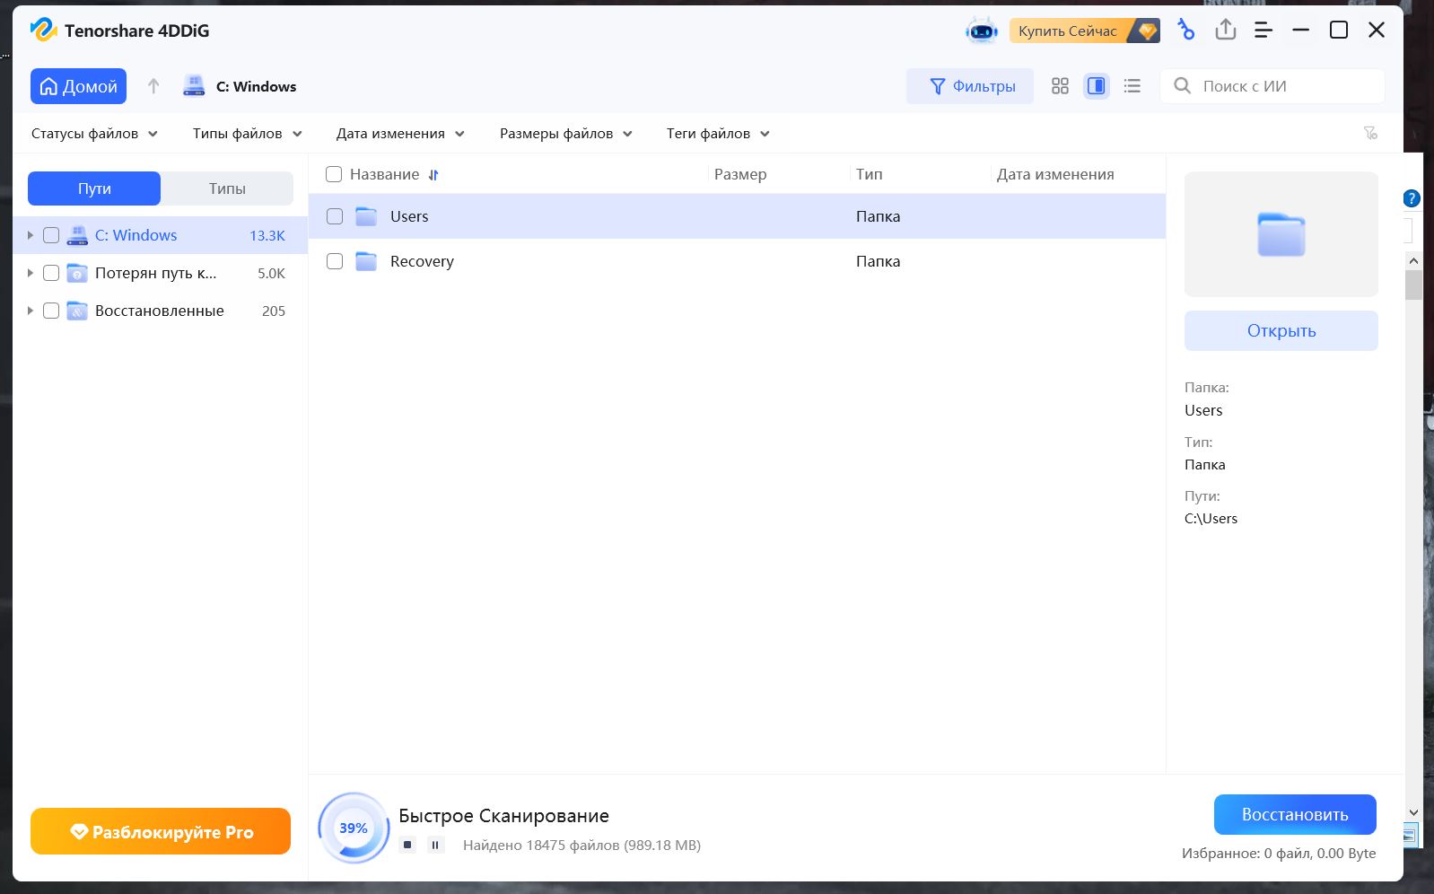Click the drive icon in breadcrumb path
Viewport: 1434px width, 894px height.
(x=194, y=86)
